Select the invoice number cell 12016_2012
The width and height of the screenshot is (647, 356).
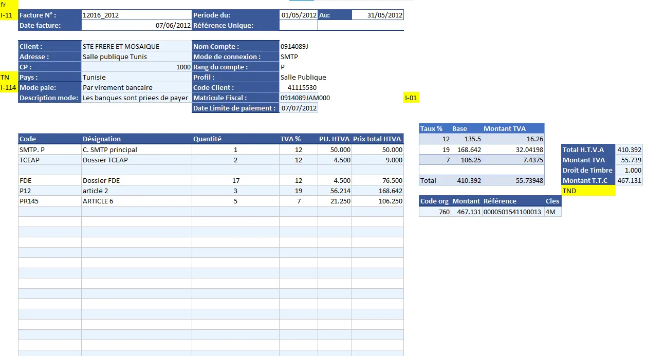tap(136, 15)
